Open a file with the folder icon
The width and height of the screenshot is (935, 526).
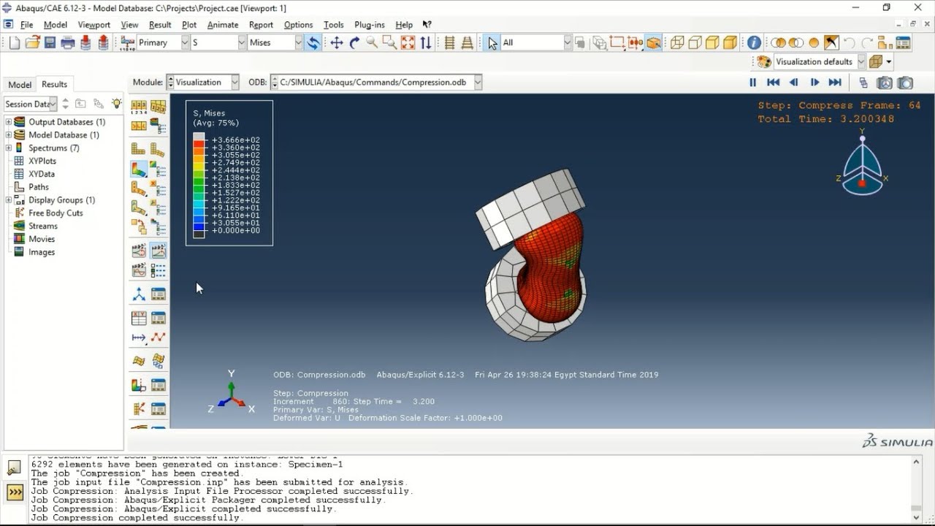tap(32, 42)
